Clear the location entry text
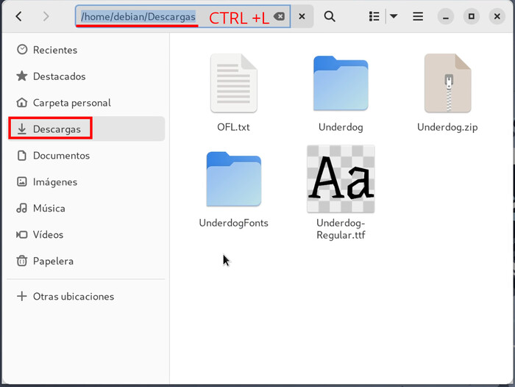 [x=279, y=16]
